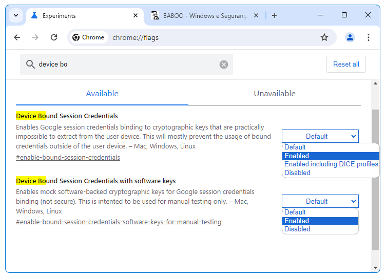386x280 pixels.
Task: Open the #enable-bound-session-credentials link
Action: (68, 158)
